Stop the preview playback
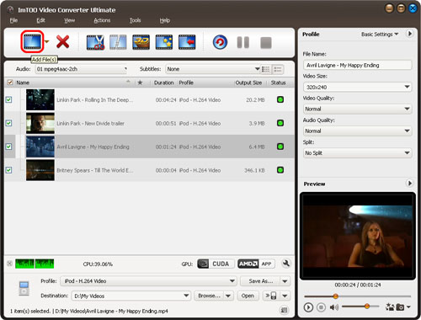This screenshot has height=320, width=421. 321,307
